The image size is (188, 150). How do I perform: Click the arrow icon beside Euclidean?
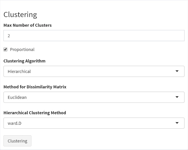177,97
